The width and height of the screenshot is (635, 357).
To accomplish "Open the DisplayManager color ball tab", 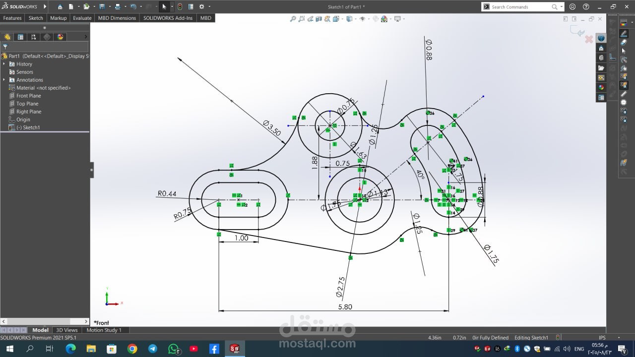I will tap(60, 37).
